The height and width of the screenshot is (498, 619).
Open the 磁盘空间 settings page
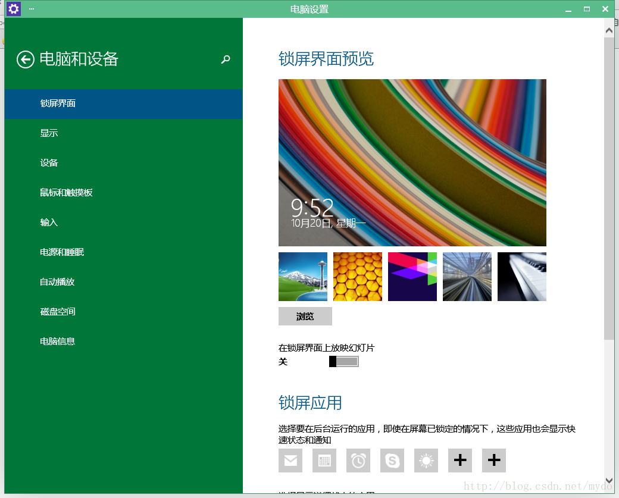click(124, 312)
